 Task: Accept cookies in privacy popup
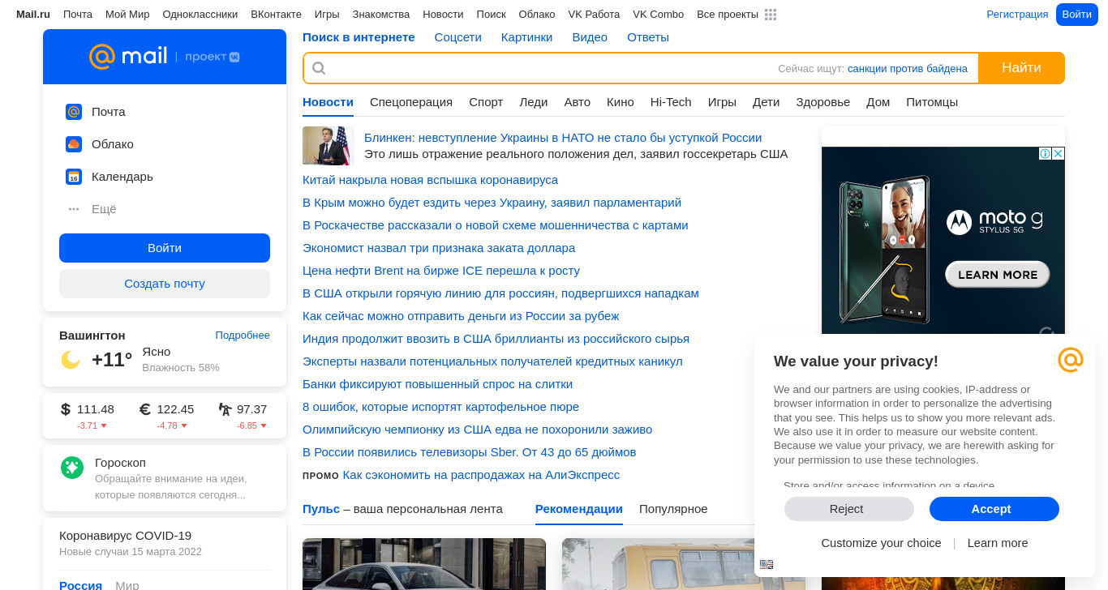994,509
